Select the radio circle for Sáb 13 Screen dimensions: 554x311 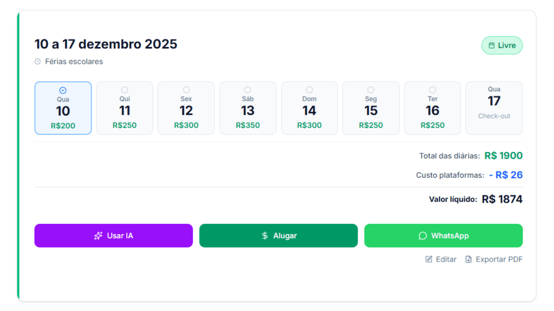coord(248,90)
